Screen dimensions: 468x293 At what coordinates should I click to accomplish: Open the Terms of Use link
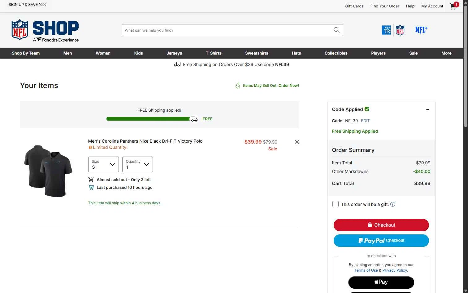(x=366, y=270)
